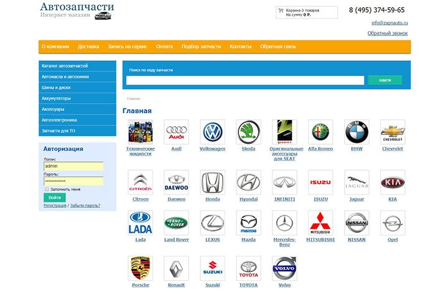This screenshot has width=448, height=298.
Task: Click the Citroen logo icon
Action: pyautogui.click(x=140, y=183)
